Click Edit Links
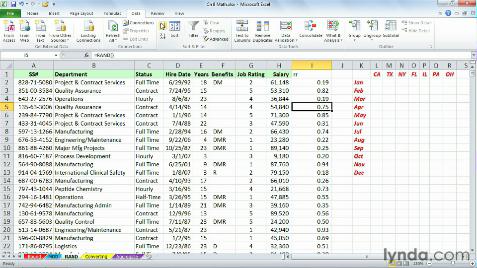Viewport: 477px width, 268px height. (135, 39)
